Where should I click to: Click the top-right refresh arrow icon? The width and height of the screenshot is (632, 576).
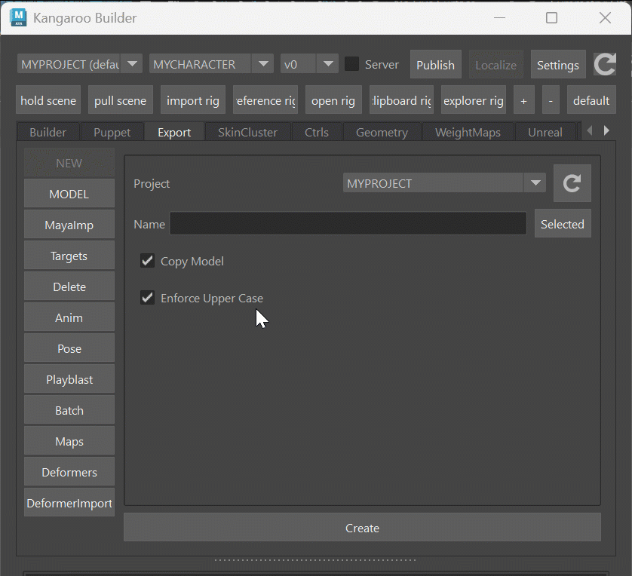tap(605, 64)
